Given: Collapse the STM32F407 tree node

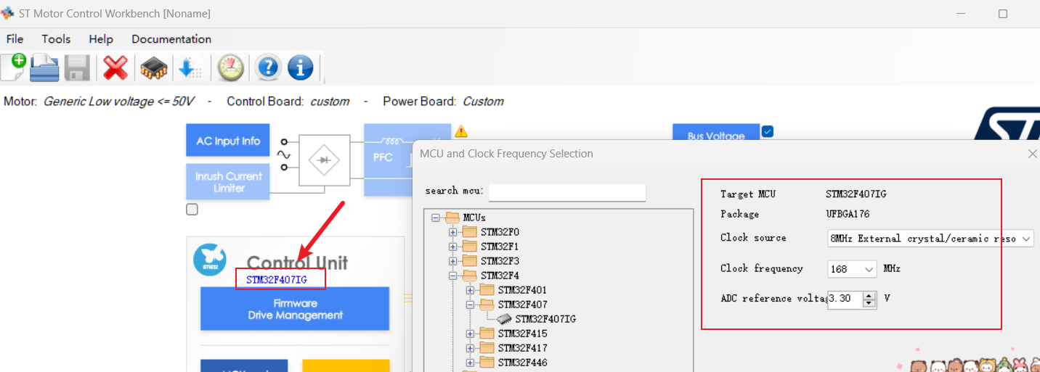Looking at the screenshot, I should click(x=470, y=305).
